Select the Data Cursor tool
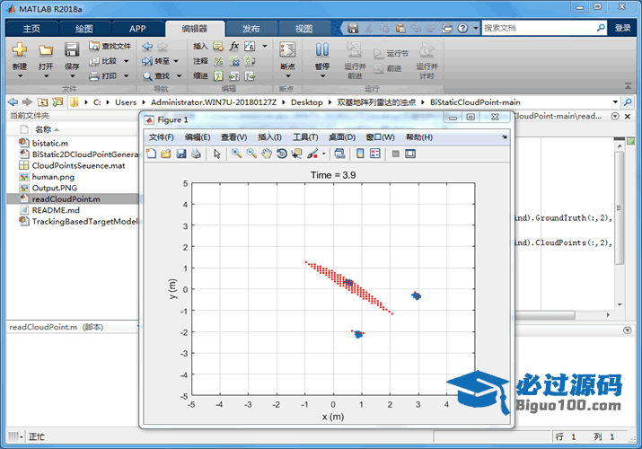This screenshot has height=449, width=642. point(296,154)
